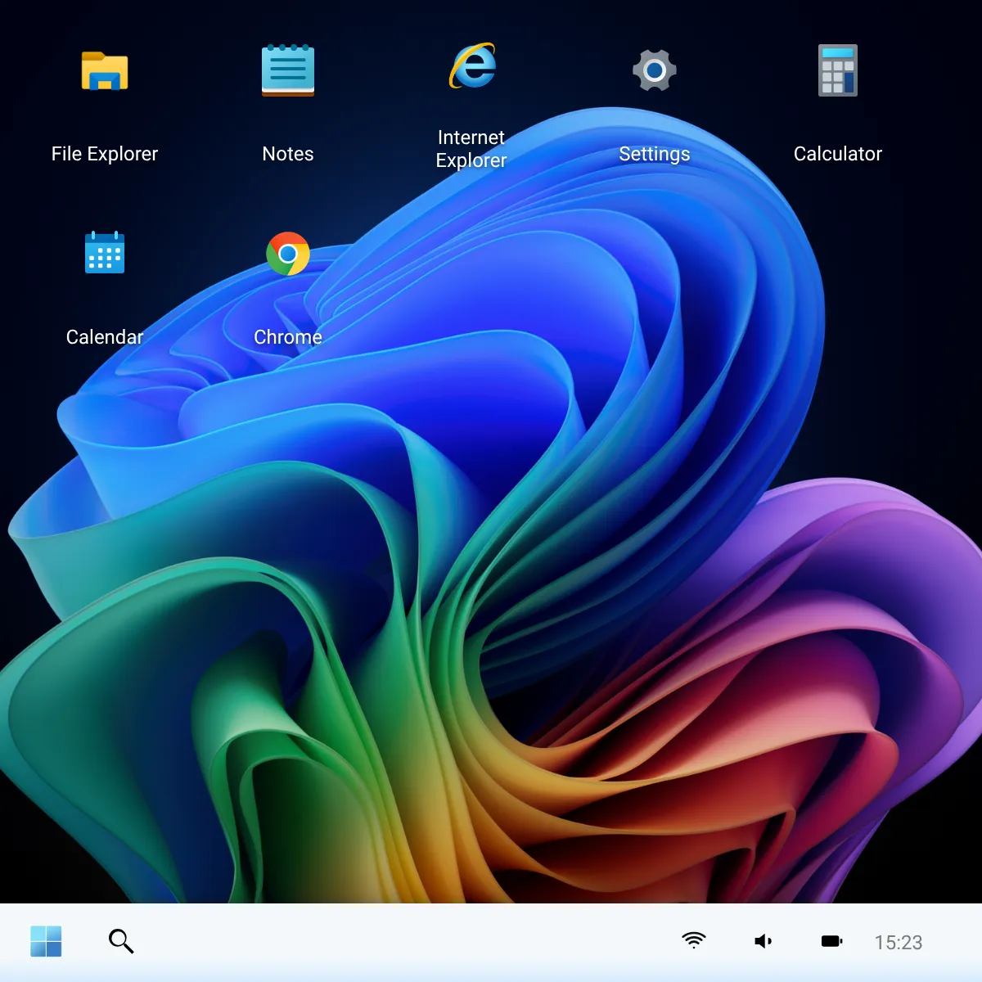
Task: Launch the Calculator icon
Action: [x=838, y=71]
